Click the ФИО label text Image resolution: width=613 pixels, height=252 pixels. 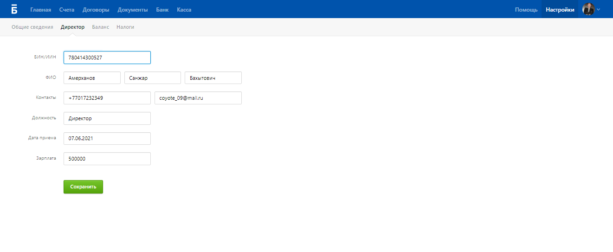point(51,78)
